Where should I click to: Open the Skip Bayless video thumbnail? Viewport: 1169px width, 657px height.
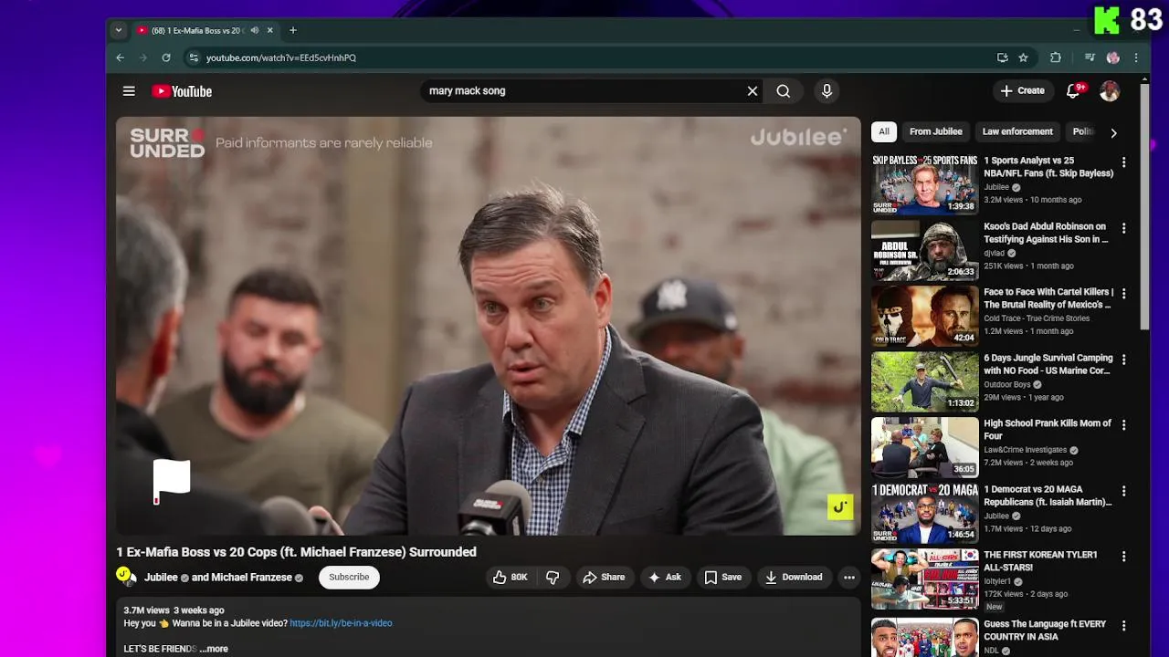pos(924,184)
